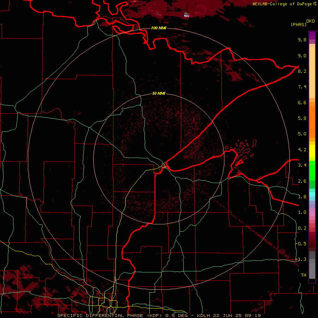Image resolution: width=318 pixels, height=318 pixels.
Task: Click the -1.3 color scale value
Action: click(301, 259)
